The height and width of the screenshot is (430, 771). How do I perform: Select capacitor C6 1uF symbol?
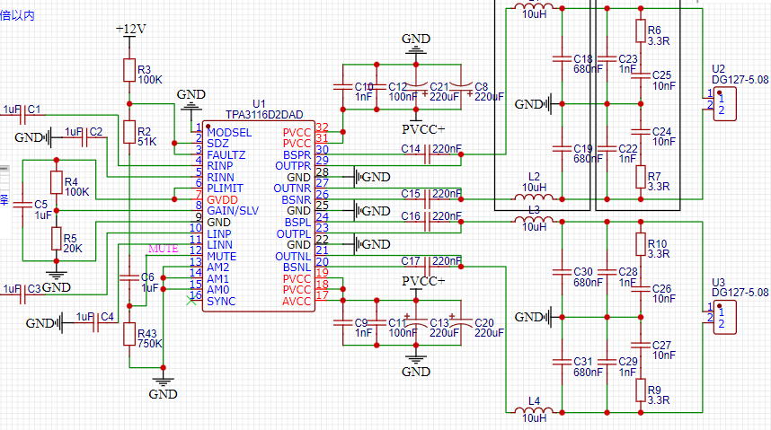click(x=129, y=278)
